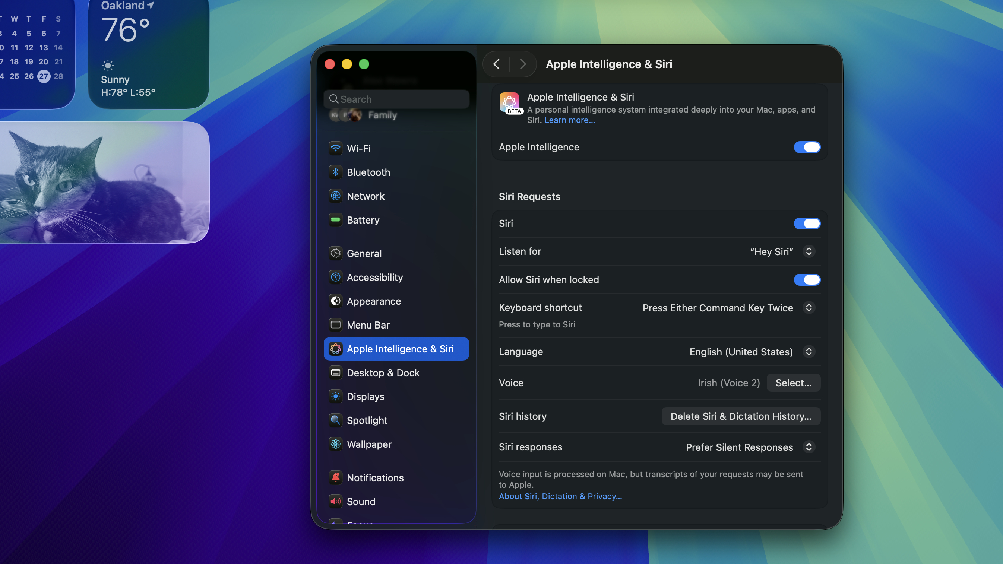The image size is (1003, 564).
Task: Disable the Siri toggle
Action: point(807,224)
